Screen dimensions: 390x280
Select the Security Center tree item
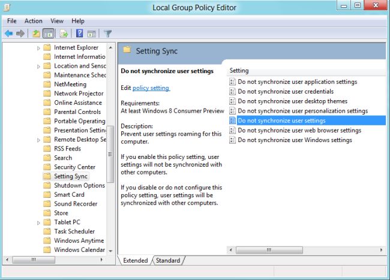[74, 167]
